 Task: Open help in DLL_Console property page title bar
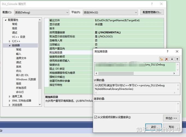point(152,4)
